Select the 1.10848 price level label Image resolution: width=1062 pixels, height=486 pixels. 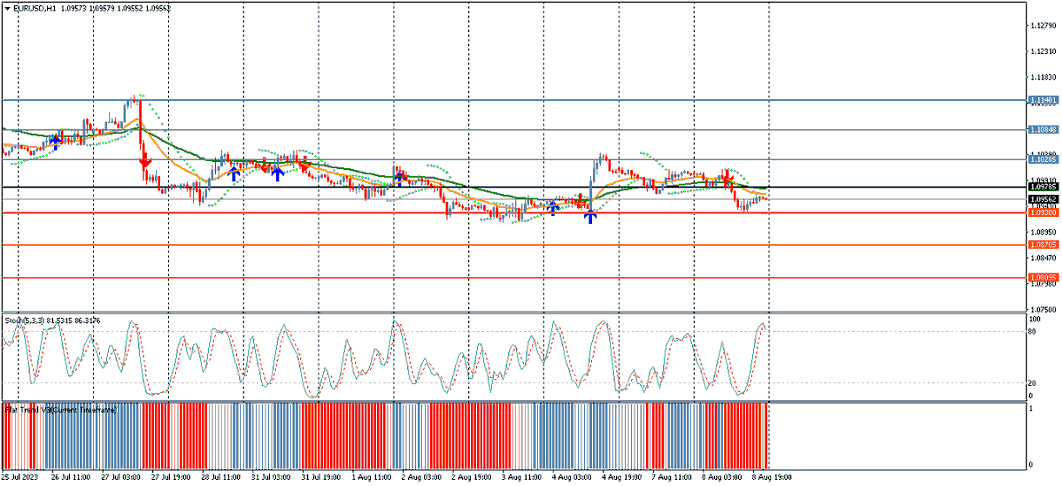coord(1044,129)
